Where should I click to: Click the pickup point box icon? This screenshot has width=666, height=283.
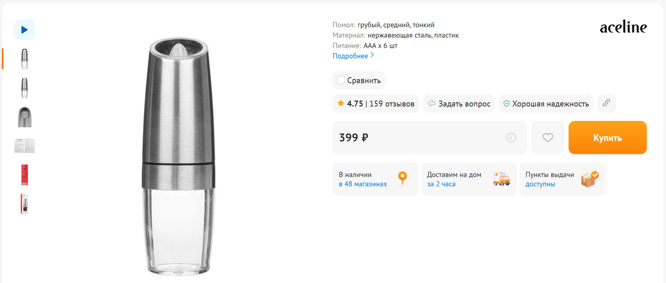[590, 179]
